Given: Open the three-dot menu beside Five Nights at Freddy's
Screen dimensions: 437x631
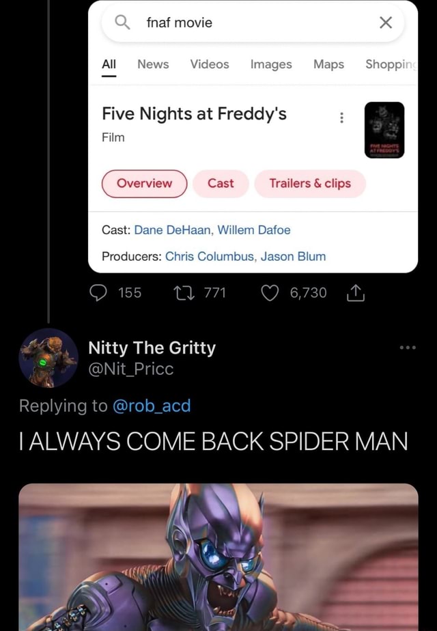Looking at the screenshot, I should 341,117.
